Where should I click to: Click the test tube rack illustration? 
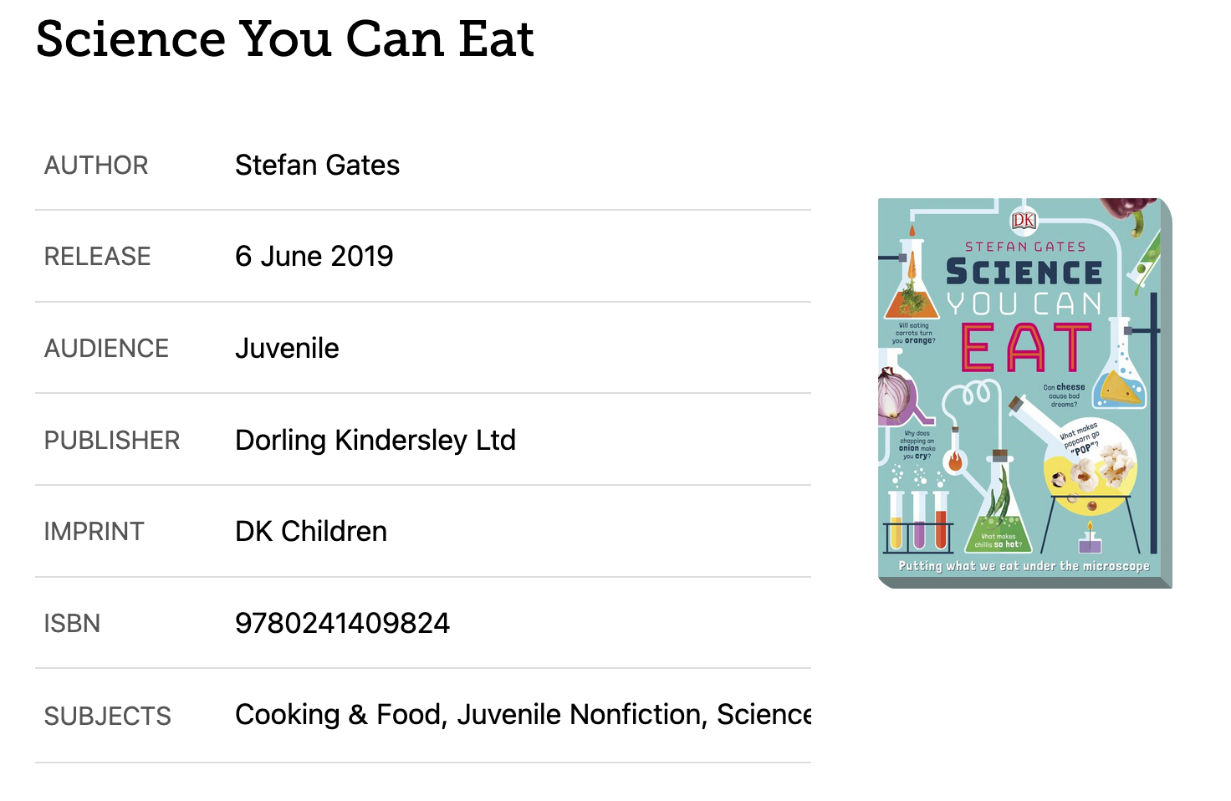pos(918,520)
